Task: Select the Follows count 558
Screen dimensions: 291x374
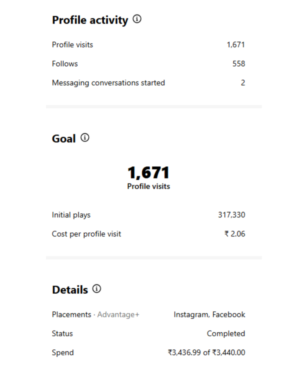Action: (239, 64)
